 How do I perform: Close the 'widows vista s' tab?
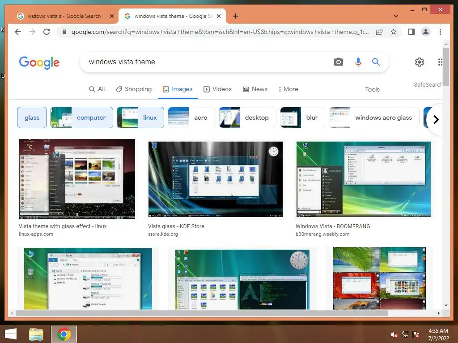(111, 17)
